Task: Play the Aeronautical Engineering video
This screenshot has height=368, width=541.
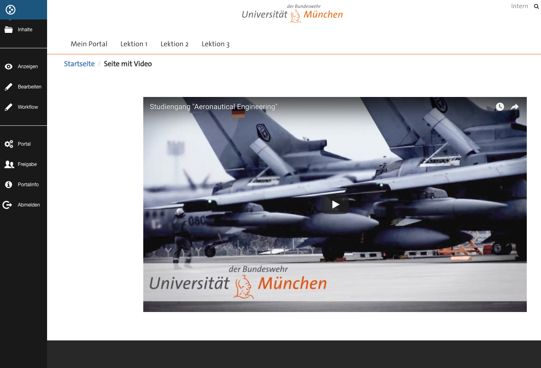Action: tap(335, 204)
